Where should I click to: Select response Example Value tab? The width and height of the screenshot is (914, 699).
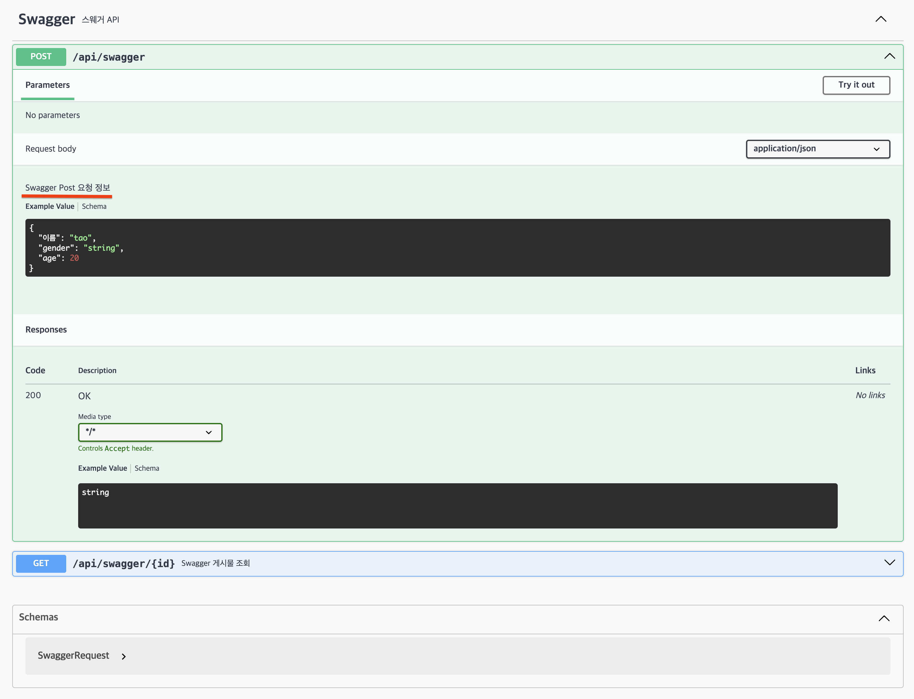pyautogui.click(x=102, y=468)
